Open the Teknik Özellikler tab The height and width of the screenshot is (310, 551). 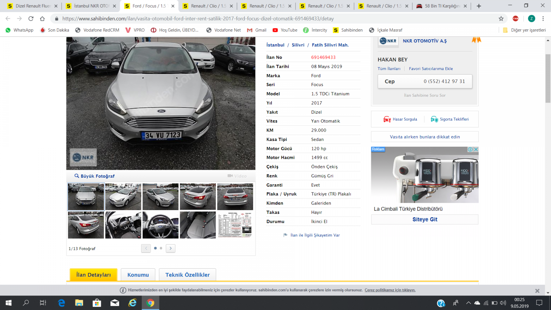187,275
